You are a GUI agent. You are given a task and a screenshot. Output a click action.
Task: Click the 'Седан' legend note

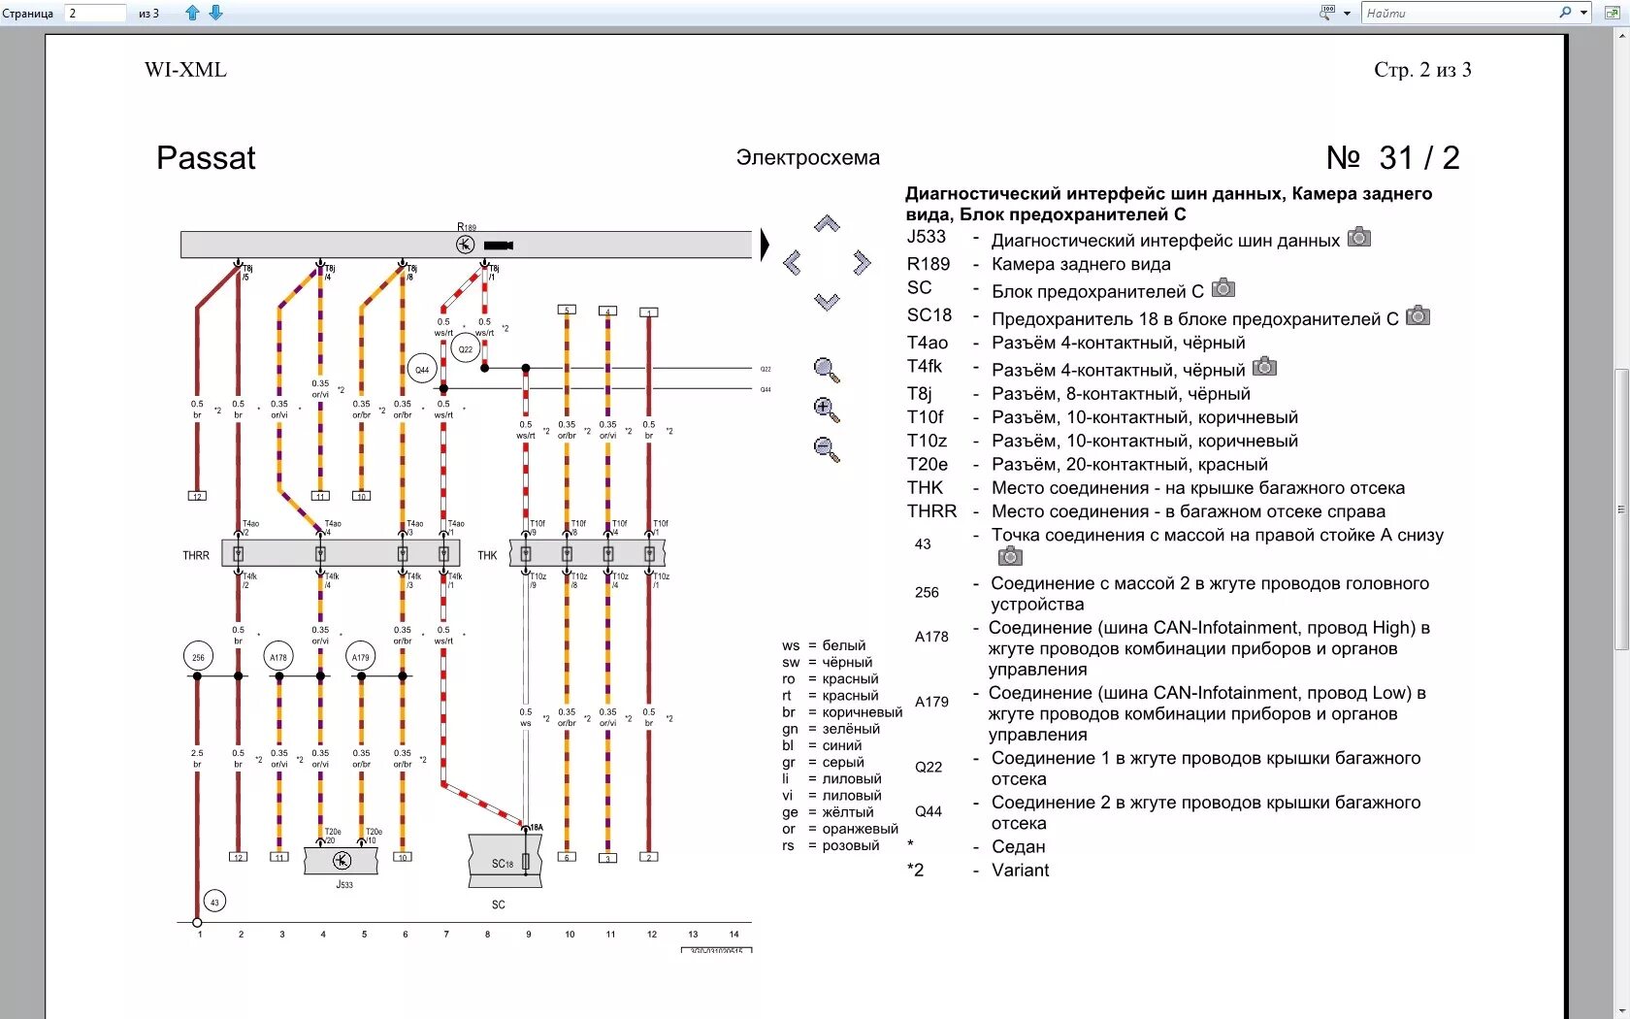pos(1019,847)
